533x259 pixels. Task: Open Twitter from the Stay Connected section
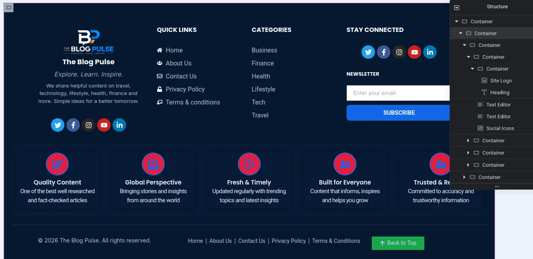368,52
